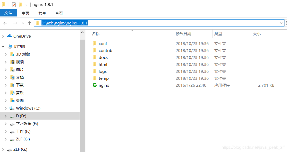Click the New Folder icon in quick access toolbar
This screenshot has height=152, width=287.
pos(21,5)
